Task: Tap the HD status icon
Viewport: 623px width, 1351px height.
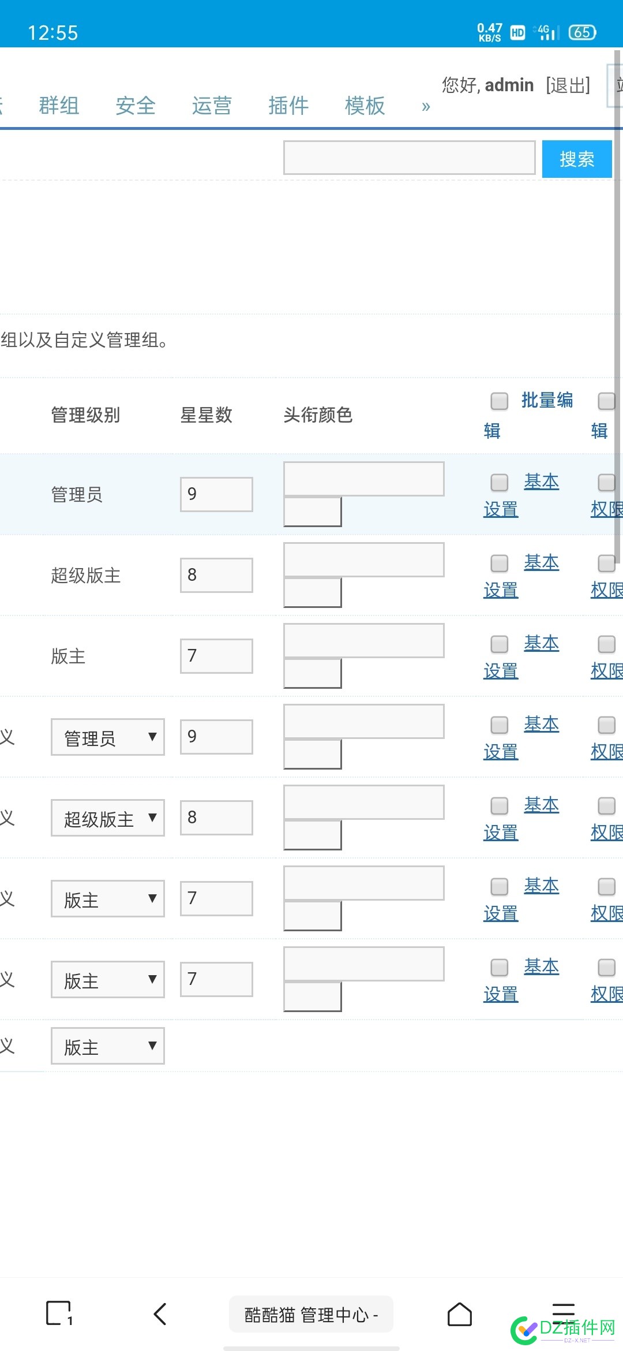Action: pyautogui.click(x=517, y=33)
